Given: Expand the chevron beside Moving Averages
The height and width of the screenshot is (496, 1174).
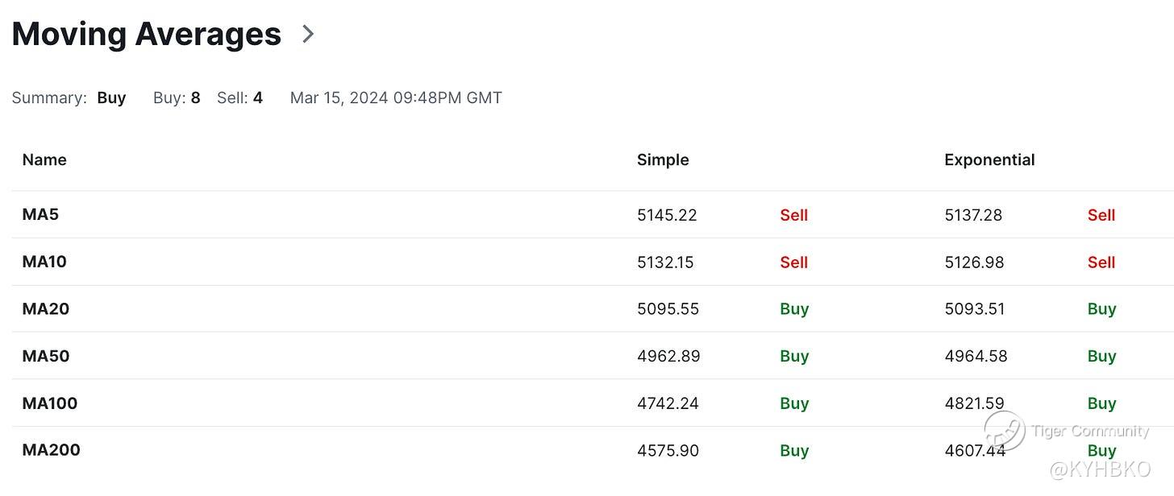Looking at the screenshot, I should (308, 34).
